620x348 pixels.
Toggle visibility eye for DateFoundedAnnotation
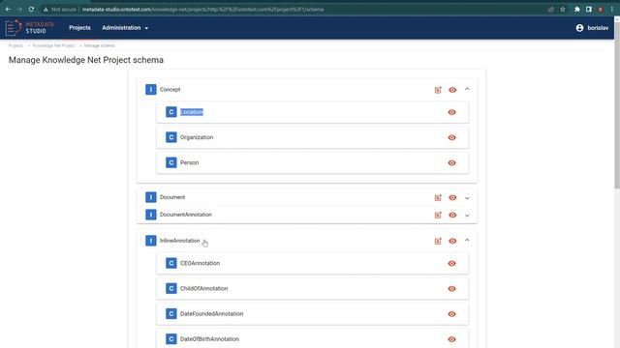point(451,314)
